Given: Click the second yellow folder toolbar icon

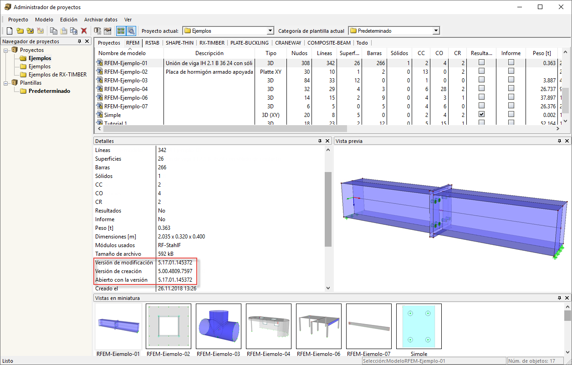Looking at the screenshot, I should [30, 31].
